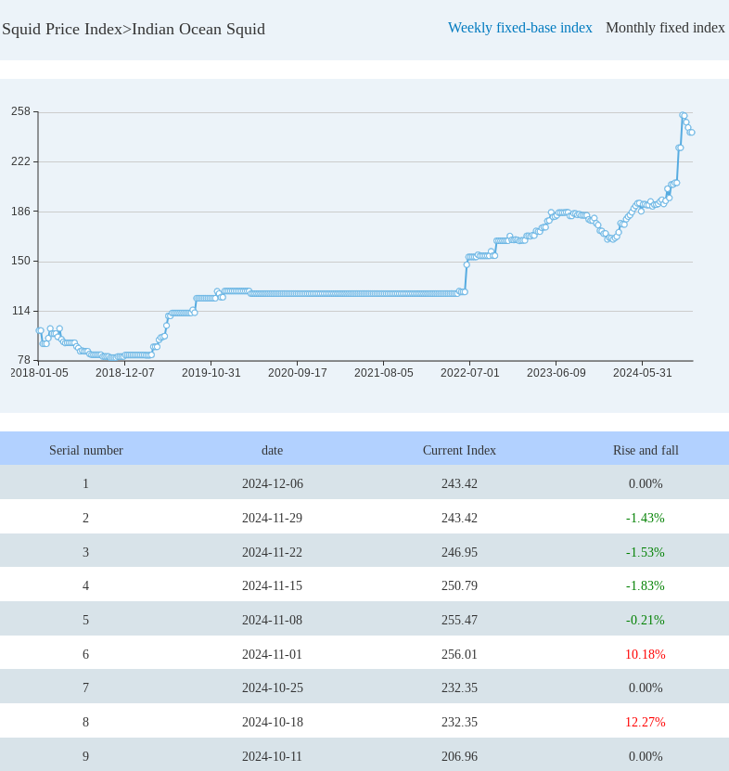Click the date column header
This screenshot has width=729, height=771.
(272, 450)
